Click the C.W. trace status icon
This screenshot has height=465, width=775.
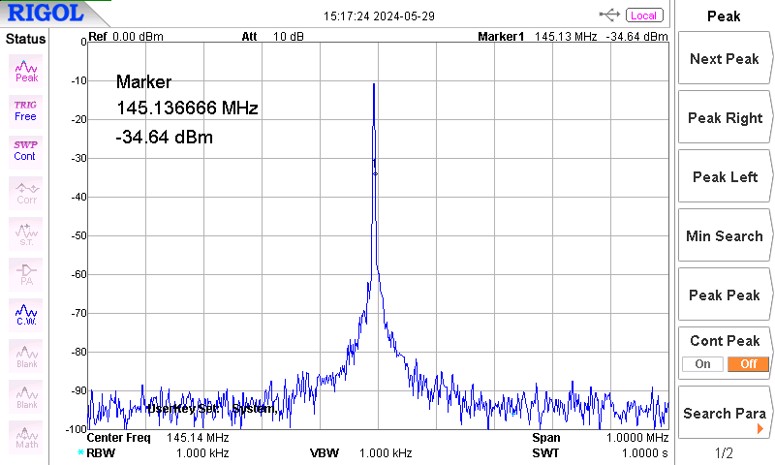tap(26, 315)
